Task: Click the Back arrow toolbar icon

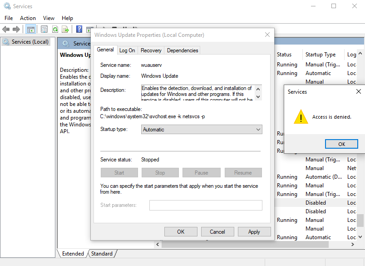Action: point(6,30)
